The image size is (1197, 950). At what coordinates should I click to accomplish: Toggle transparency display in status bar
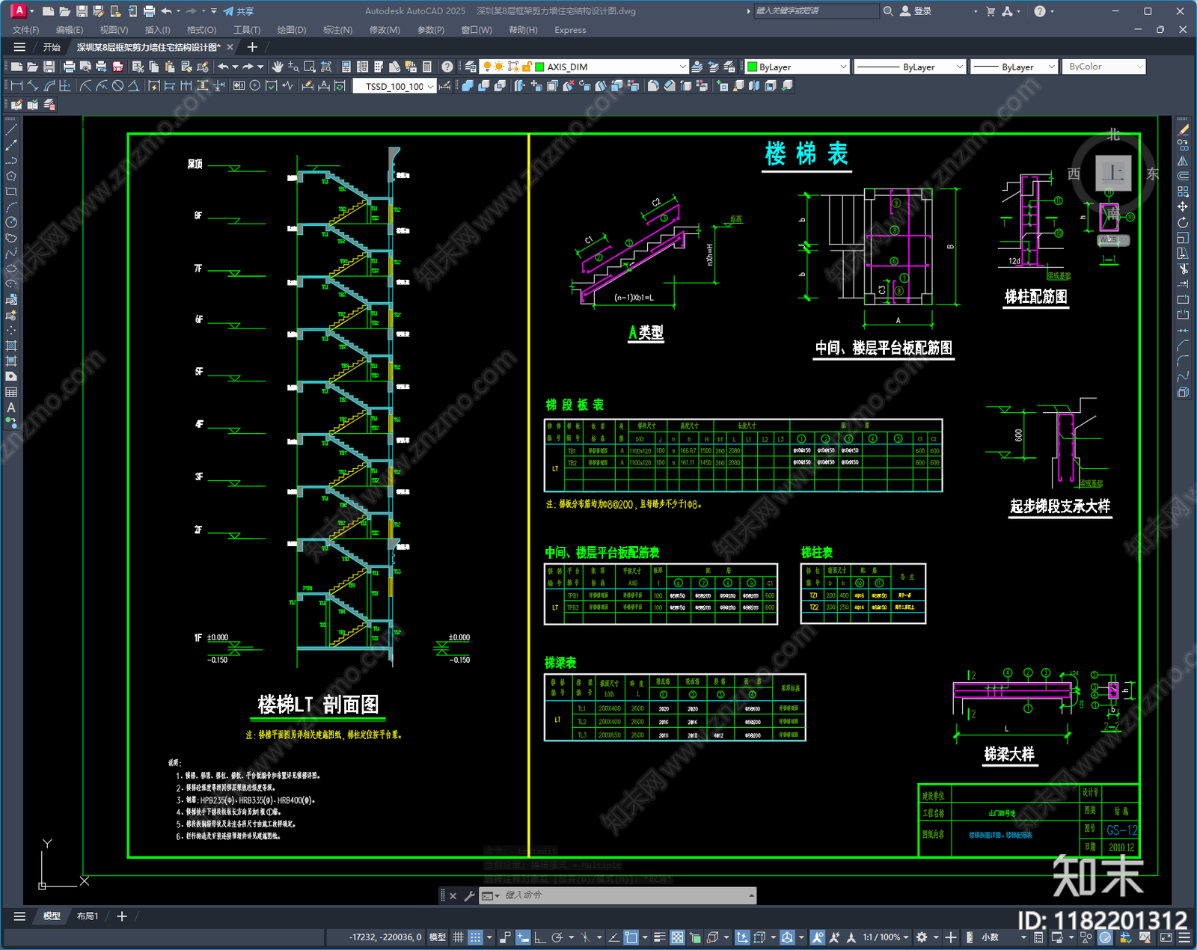coord(677,937)
